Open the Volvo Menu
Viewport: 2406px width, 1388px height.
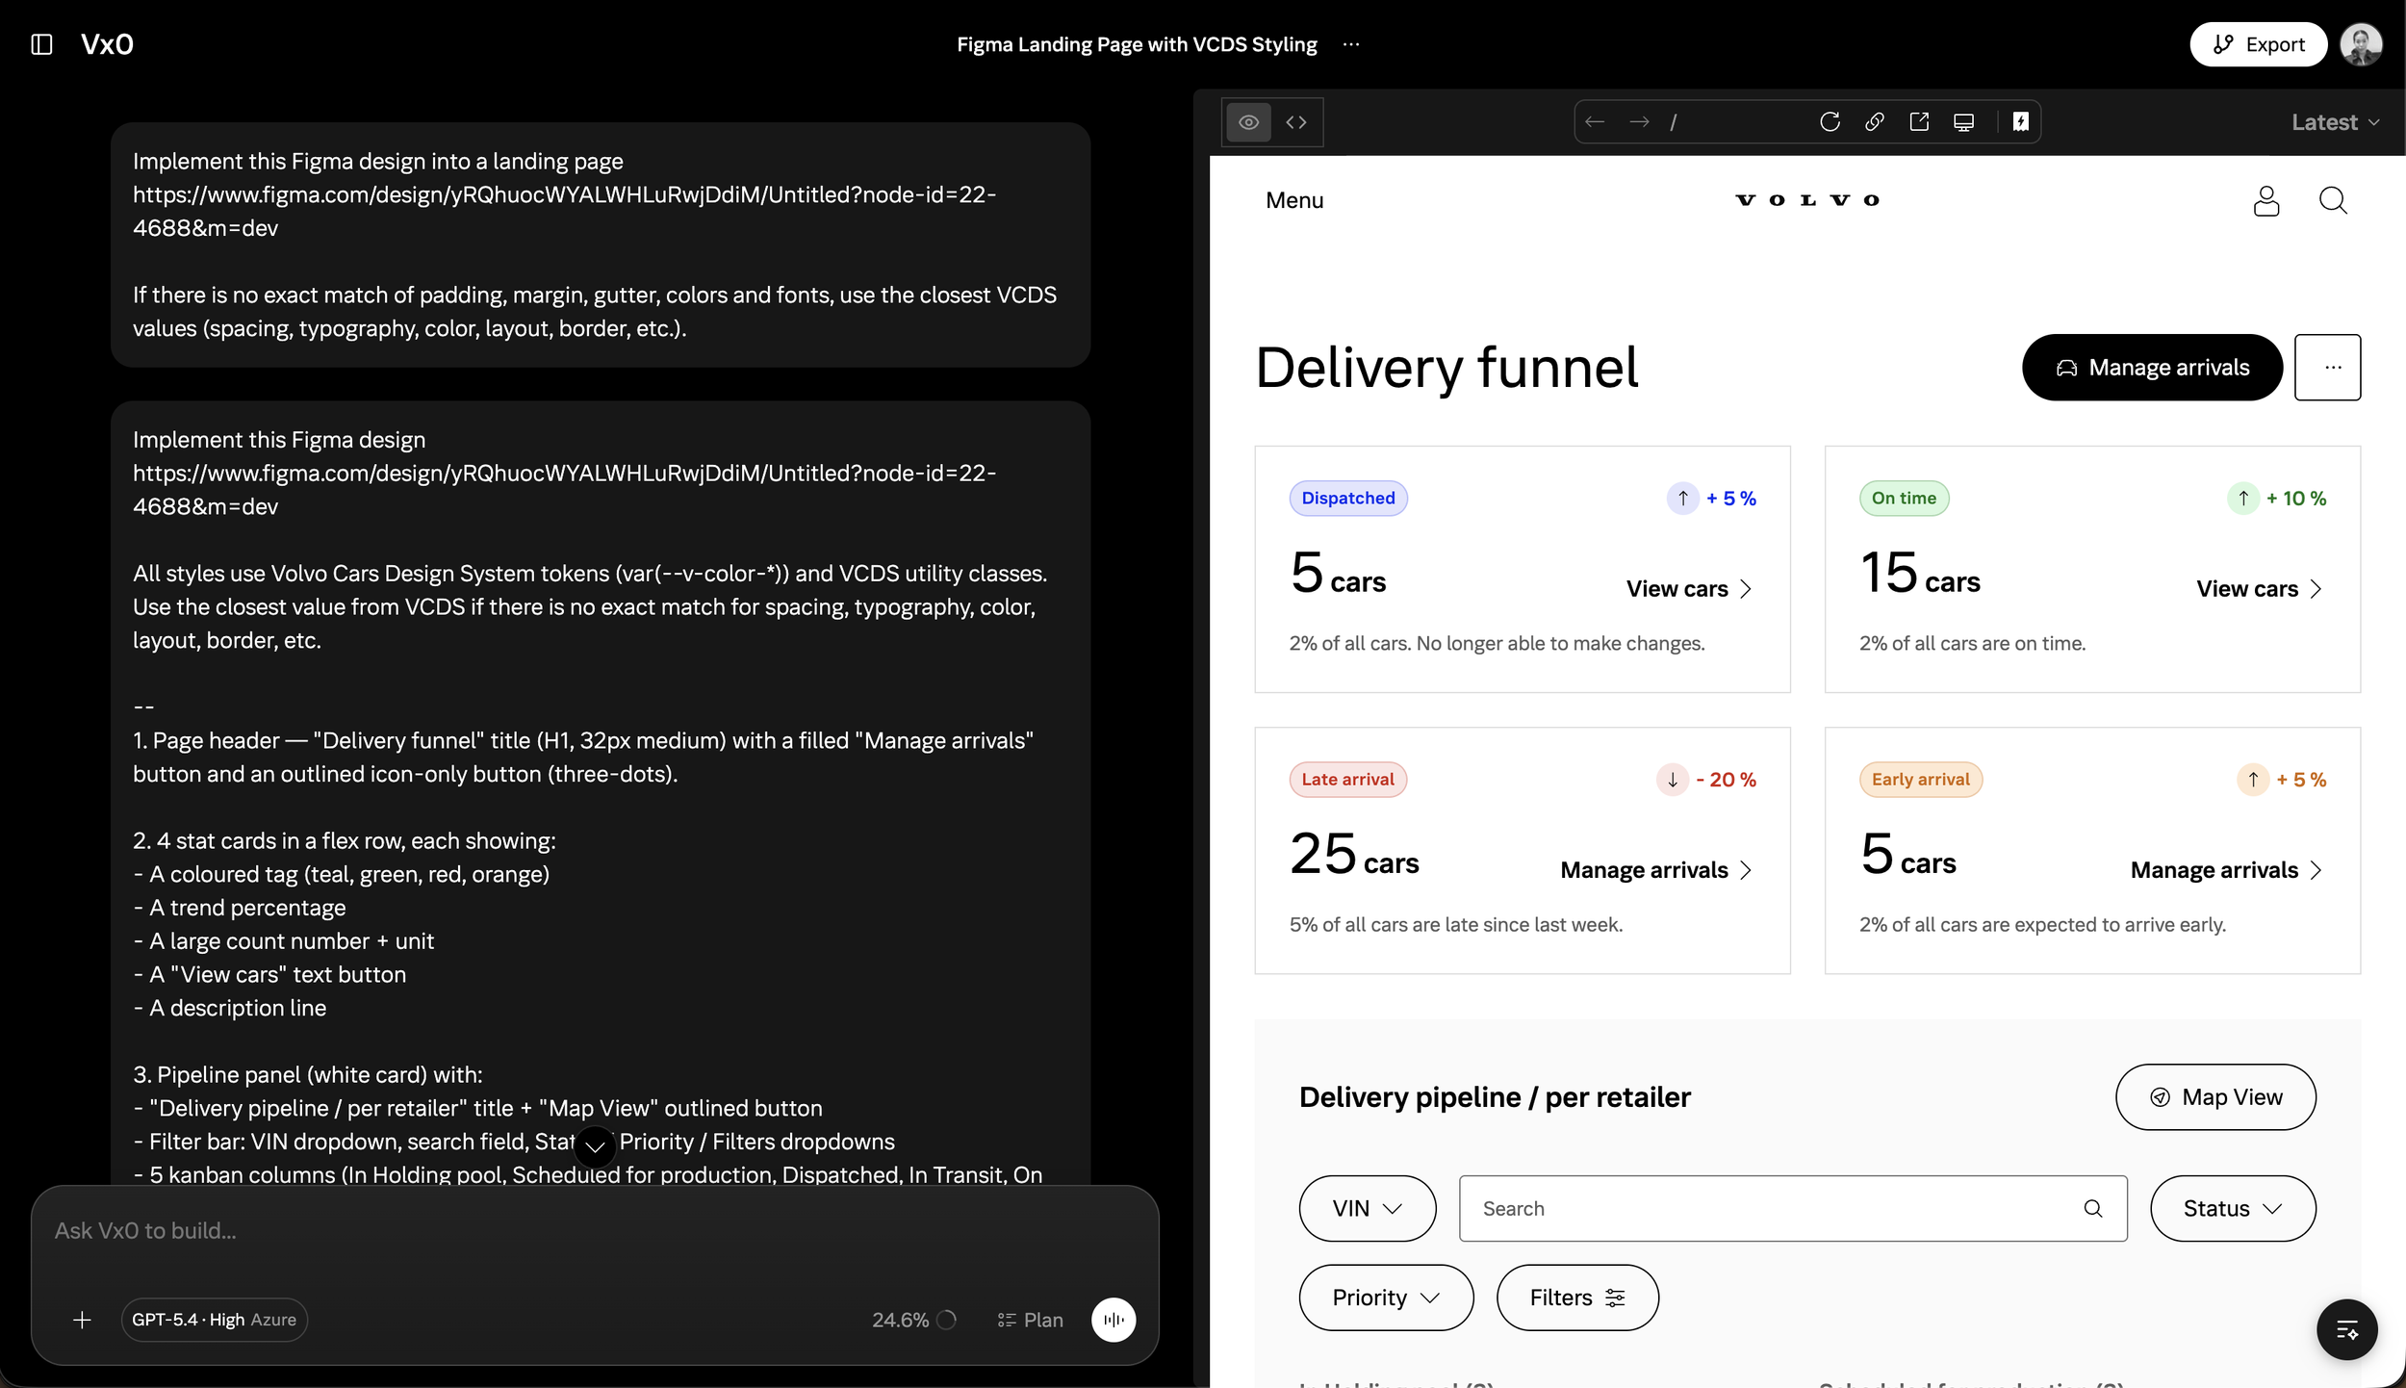coord(1294,200)
